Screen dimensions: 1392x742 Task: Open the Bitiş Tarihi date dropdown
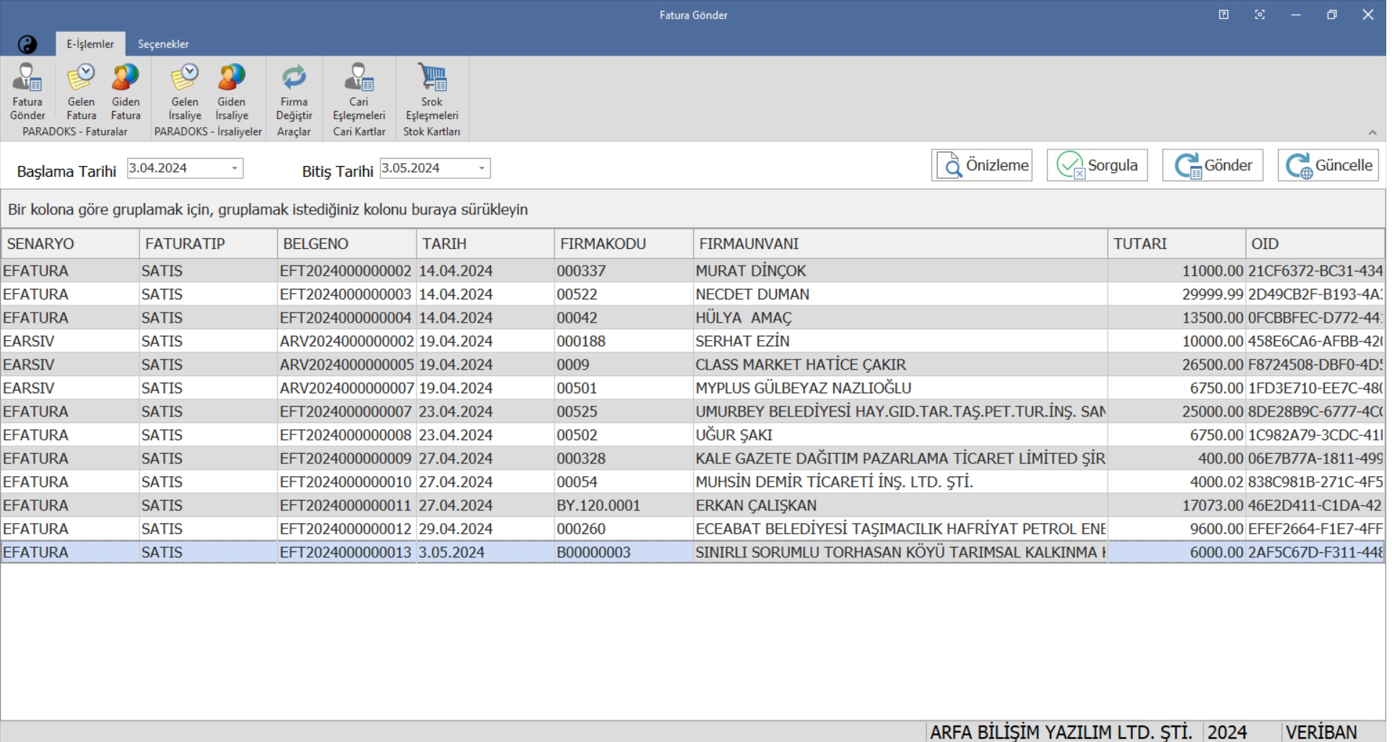click(482, 168)
